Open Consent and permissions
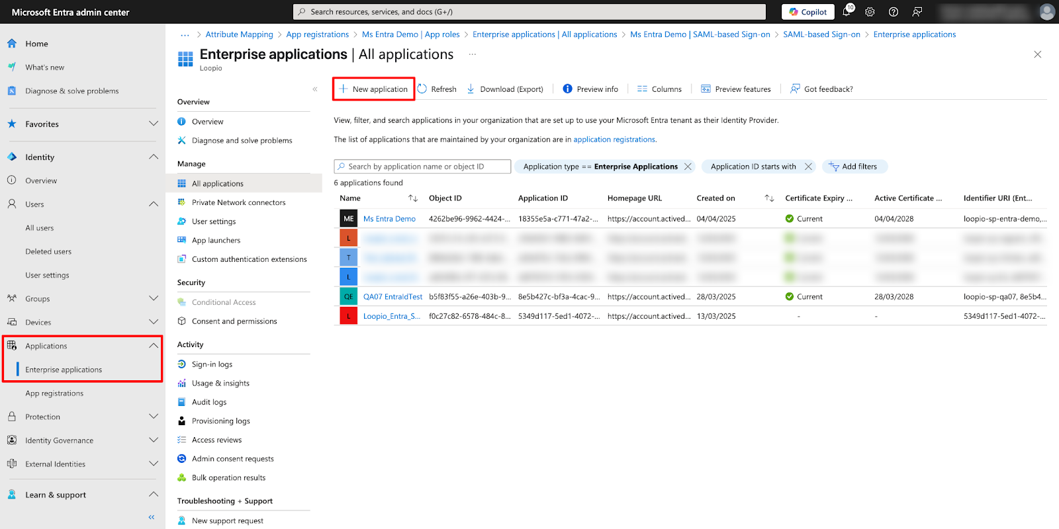The height and width of the screenshot is (529, 1059). pos(234,321)
